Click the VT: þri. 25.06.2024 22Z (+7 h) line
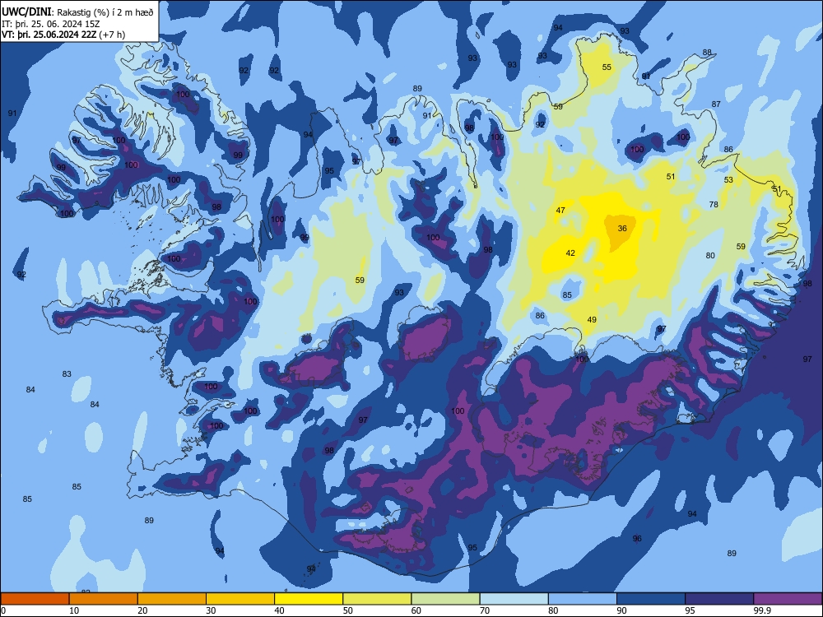 coord(63,35)
